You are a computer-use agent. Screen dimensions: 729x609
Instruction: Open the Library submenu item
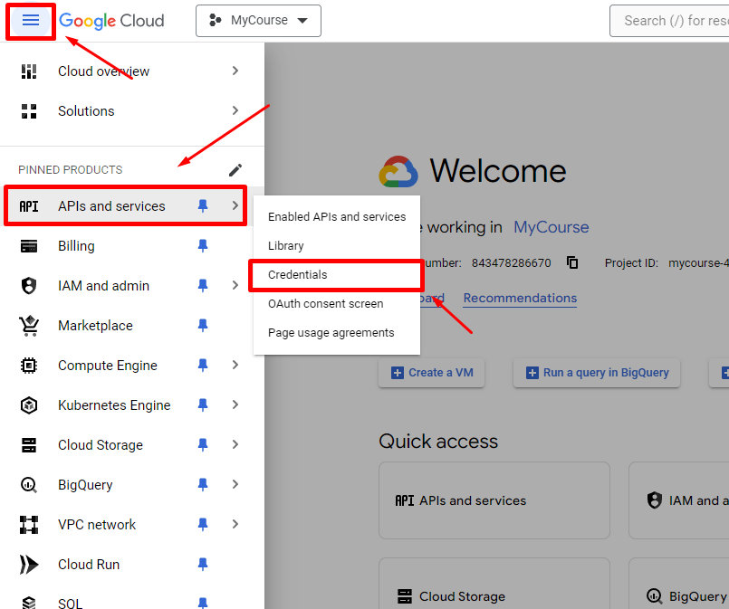click(337, 246)
